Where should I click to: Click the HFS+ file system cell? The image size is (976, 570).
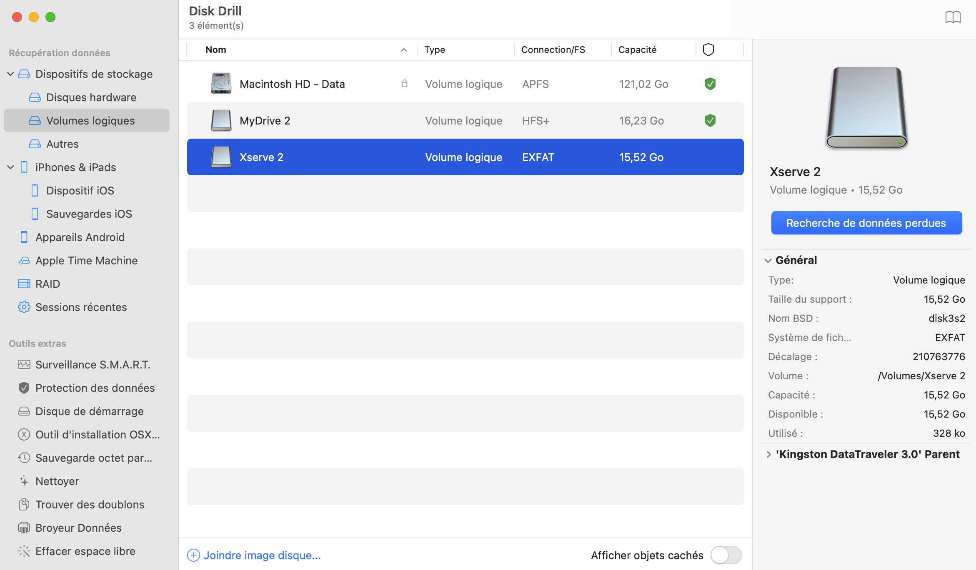pos(536,120)
